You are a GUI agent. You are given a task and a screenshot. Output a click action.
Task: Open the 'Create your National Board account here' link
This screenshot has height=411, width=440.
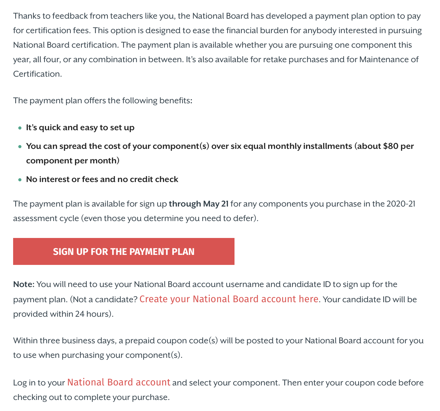[229, 299]
